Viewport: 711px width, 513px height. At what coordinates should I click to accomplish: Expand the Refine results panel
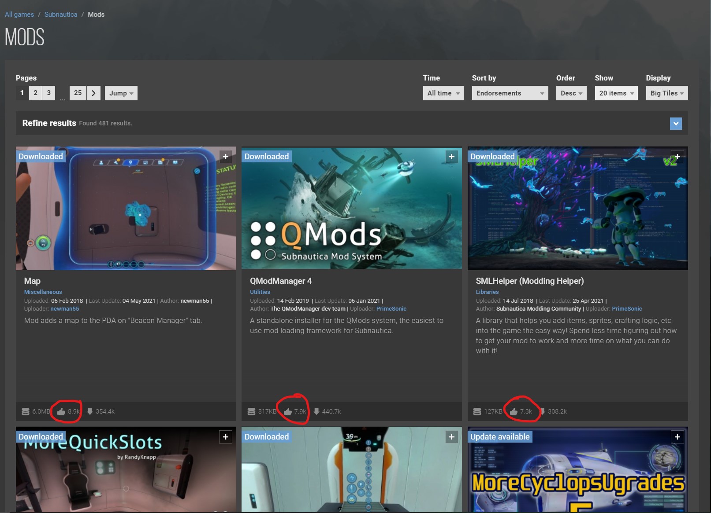pyautogui.click(x=676, y=124)
